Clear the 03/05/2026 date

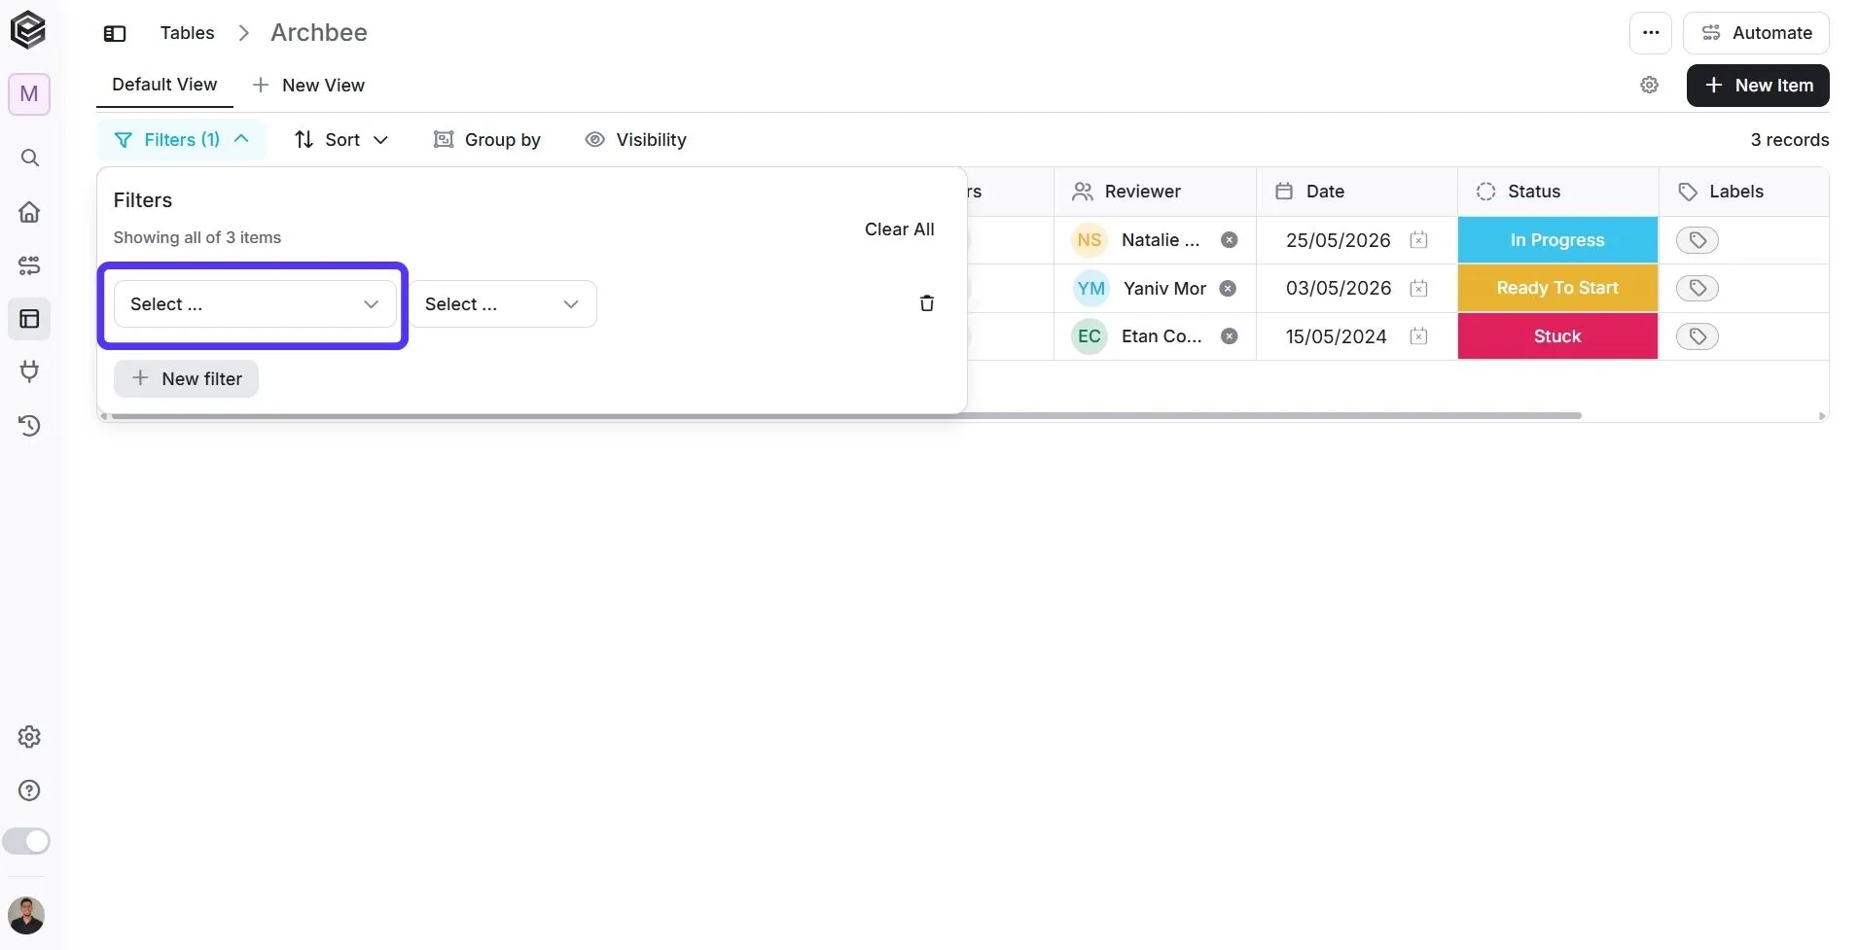(1418, 288)
